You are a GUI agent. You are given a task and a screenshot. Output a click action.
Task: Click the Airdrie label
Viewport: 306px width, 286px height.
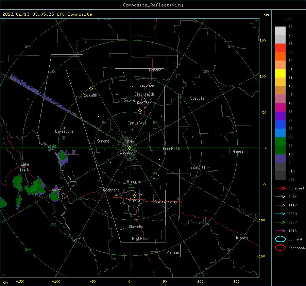click(134, 182)
